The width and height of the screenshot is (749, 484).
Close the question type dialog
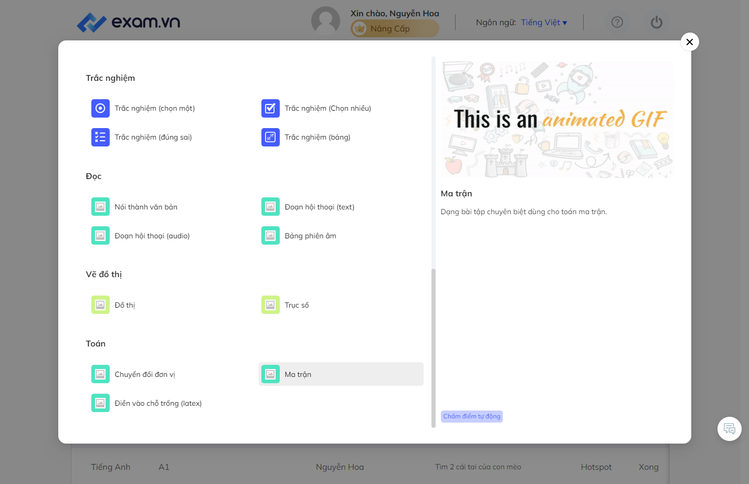pos(690,42)
